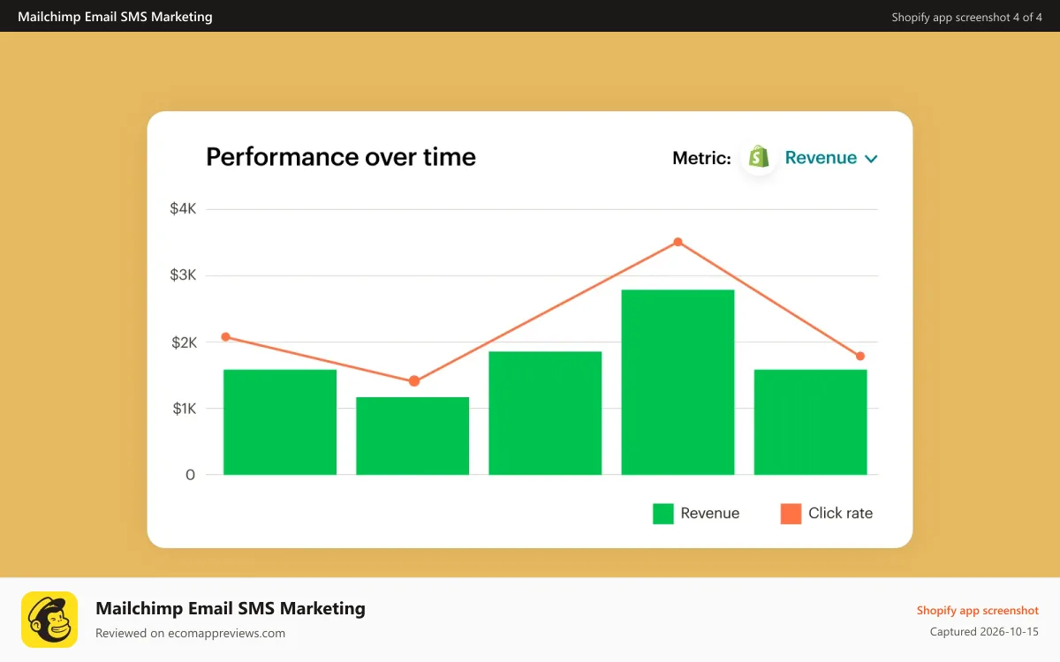
Task: Click the Captured 2026-10-15 text
Action: pyautogui.click(x=984, y=631)
